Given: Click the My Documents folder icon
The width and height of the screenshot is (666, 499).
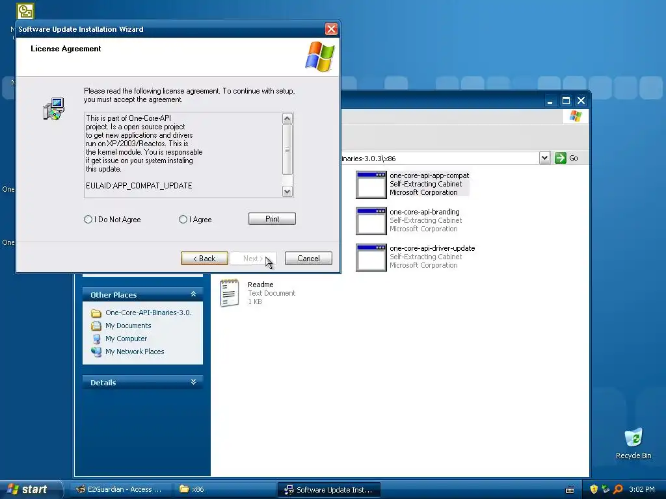Looking at the screenshot, I should [96, 326].
